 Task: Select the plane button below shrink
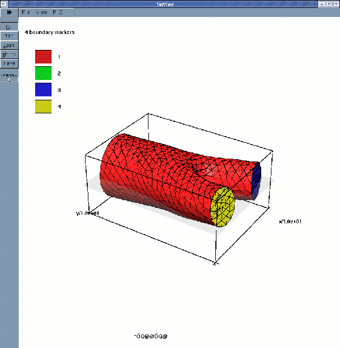(x=9, y=63)
